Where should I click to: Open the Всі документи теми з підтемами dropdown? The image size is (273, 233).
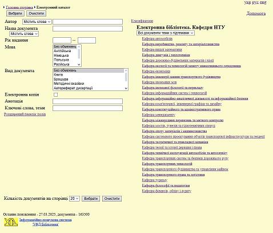166,33
